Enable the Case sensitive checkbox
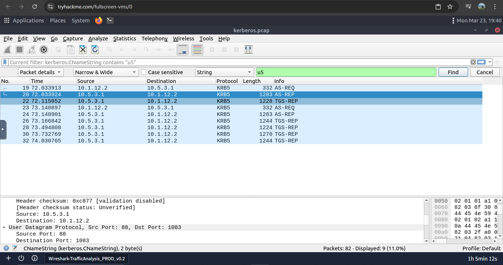503x265 pixels. (144, 72)
